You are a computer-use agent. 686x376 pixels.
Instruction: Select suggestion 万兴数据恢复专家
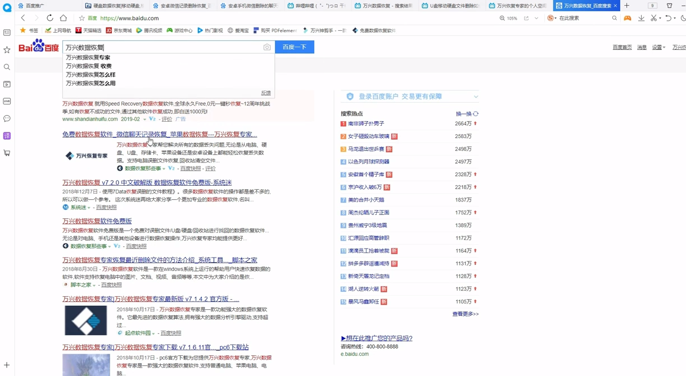pos(88,57)
